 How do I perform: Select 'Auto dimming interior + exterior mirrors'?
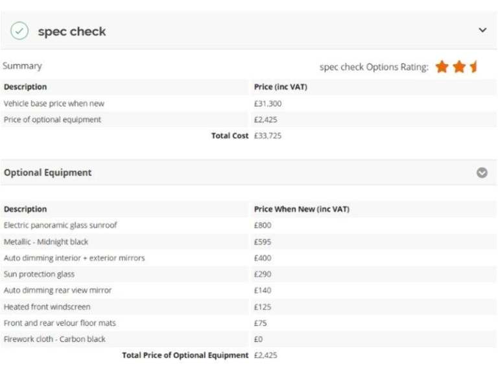pyautogui.click(x=75, y=258)
